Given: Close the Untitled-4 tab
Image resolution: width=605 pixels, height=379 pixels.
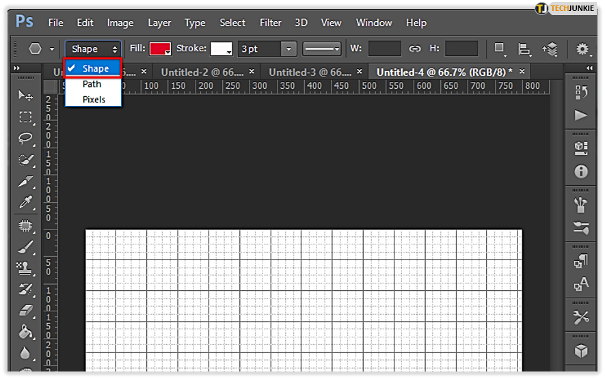Looking at the screenshot, I should click(522, 71).
